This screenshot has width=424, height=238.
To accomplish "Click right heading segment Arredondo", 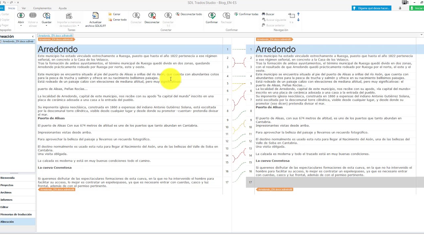I will pos(276,49).
